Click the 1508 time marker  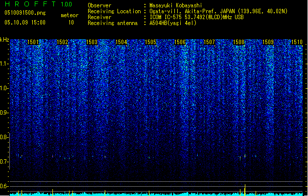tap(238, 42)
